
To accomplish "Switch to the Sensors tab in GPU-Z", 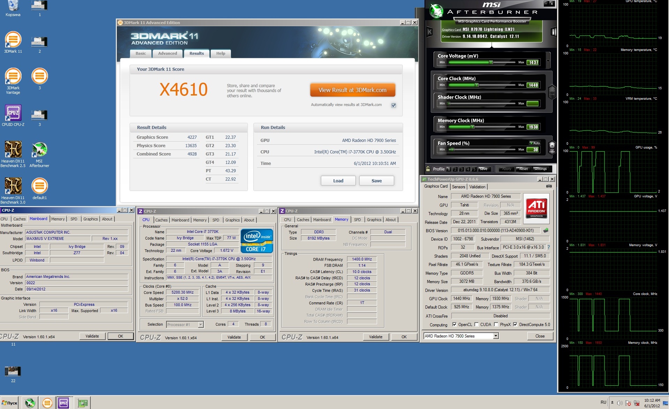I will (x=458, y=187).
